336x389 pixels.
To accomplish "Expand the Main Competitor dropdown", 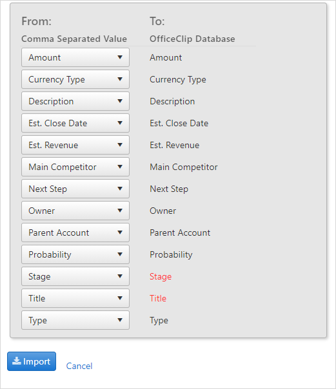I will pyautogui.click(x=75, y=167).
